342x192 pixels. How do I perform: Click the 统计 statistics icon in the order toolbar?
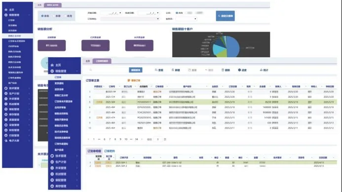pos(261,70)
